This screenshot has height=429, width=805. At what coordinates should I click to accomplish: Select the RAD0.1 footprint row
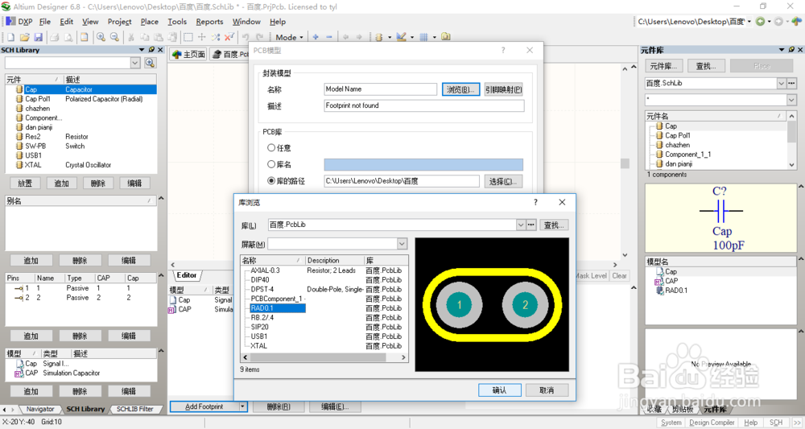(277, 308)
